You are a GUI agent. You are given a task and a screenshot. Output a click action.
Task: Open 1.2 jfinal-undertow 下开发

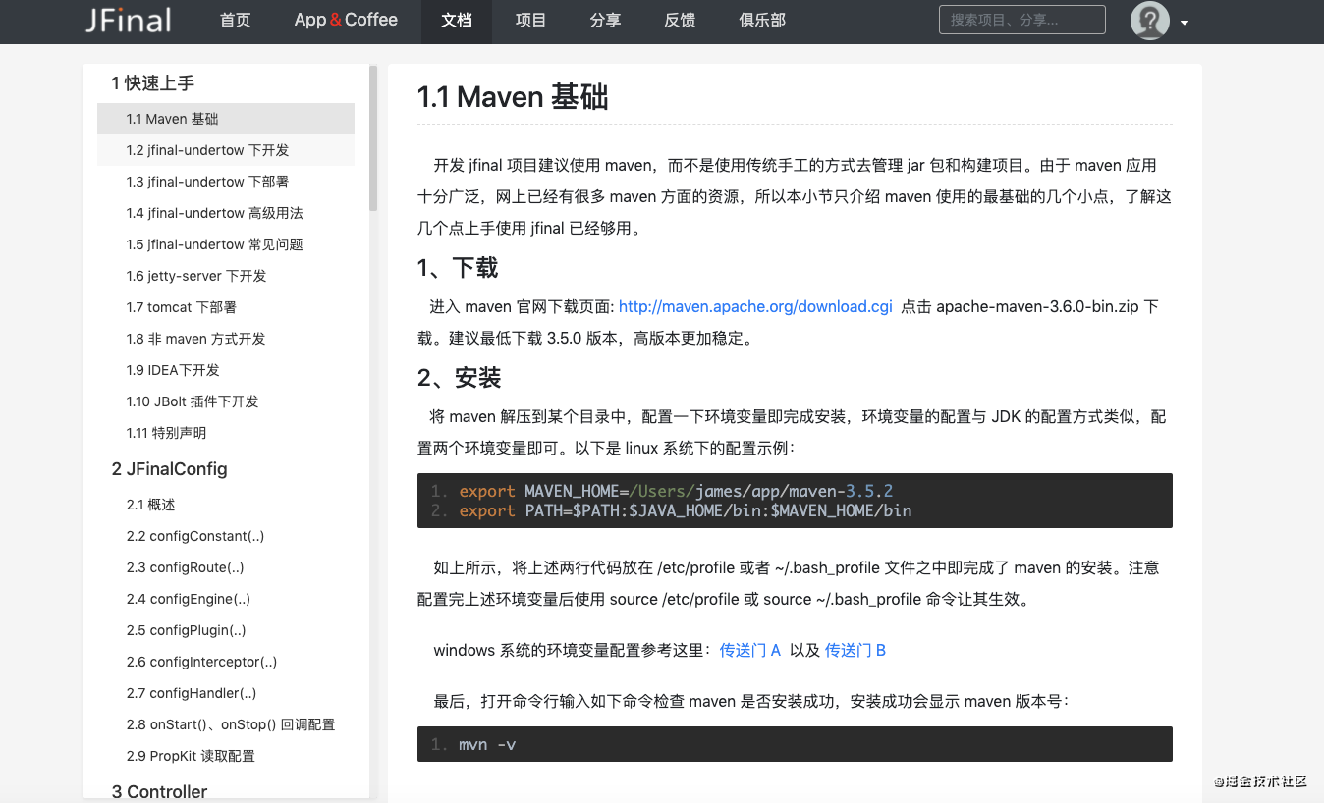coord(226,150)
